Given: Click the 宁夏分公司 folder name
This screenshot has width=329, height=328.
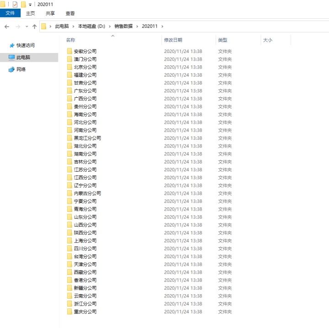Looking at the screenshot, I should click(x=85, y=201).
